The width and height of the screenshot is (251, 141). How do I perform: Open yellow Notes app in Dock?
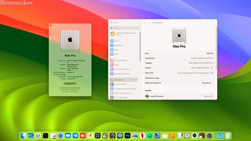(x=165, y=136)
